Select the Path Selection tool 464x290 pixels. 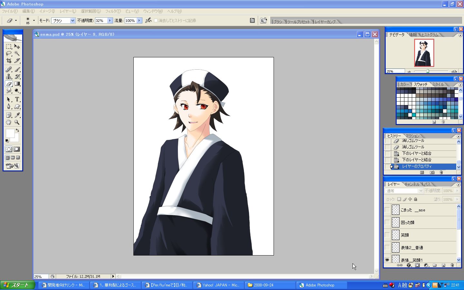pyautogui.click(x=9, y=99)
